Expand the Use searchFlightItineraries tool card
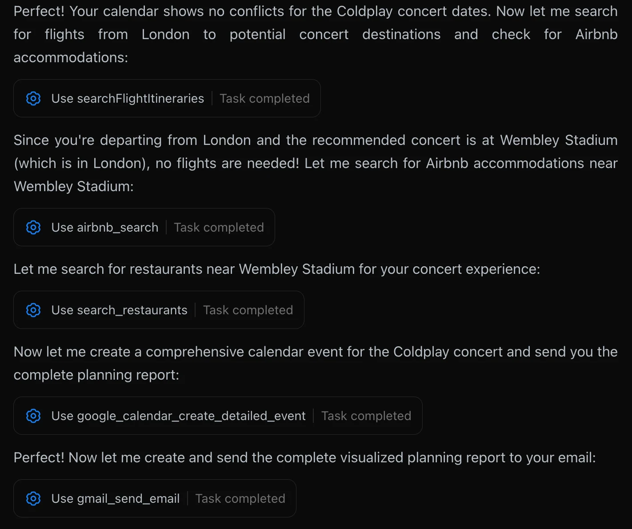Screen dimensions: 632x529 167,98
